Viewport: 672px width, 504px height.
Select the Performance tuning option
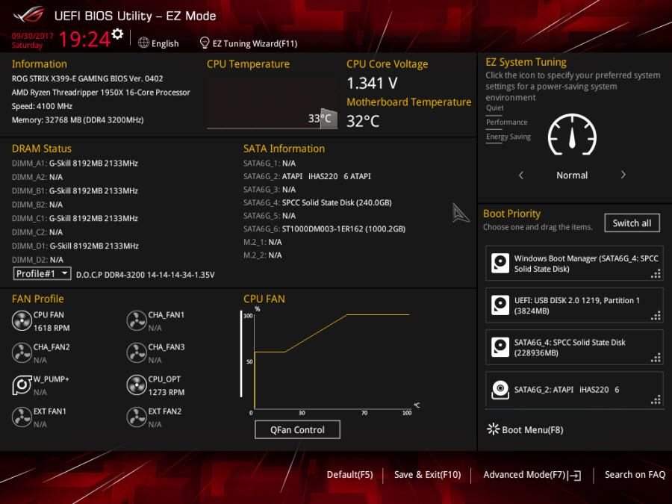click(506, 122)
